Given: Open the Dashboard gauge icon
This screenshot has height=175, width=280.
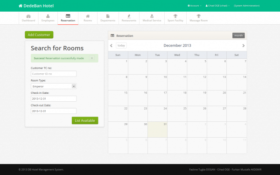Looking at the screenshot, I should coord(28,16).
